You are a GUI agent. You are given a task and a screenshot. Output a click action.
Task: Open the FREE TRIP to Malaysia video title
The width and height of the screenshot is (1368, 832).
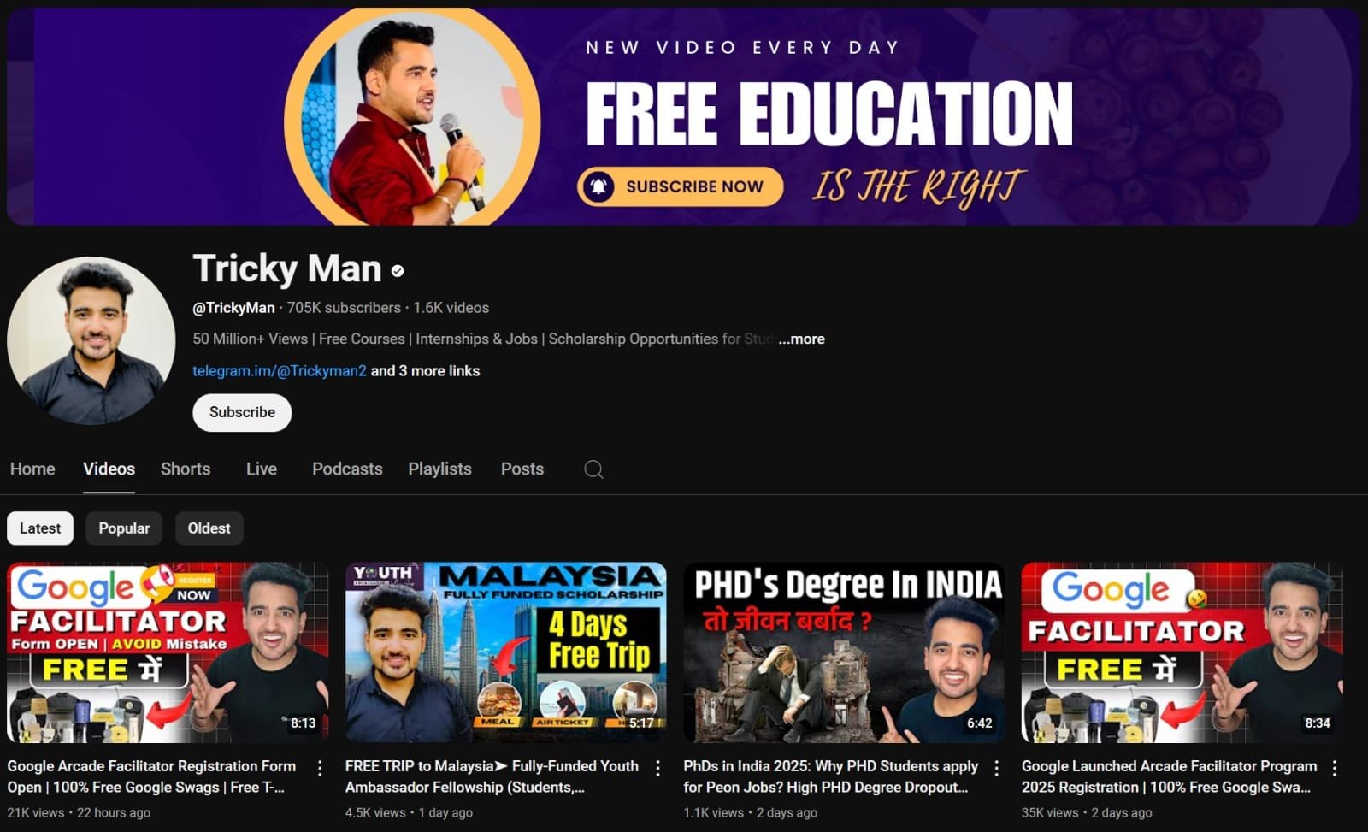click(492, 776)
